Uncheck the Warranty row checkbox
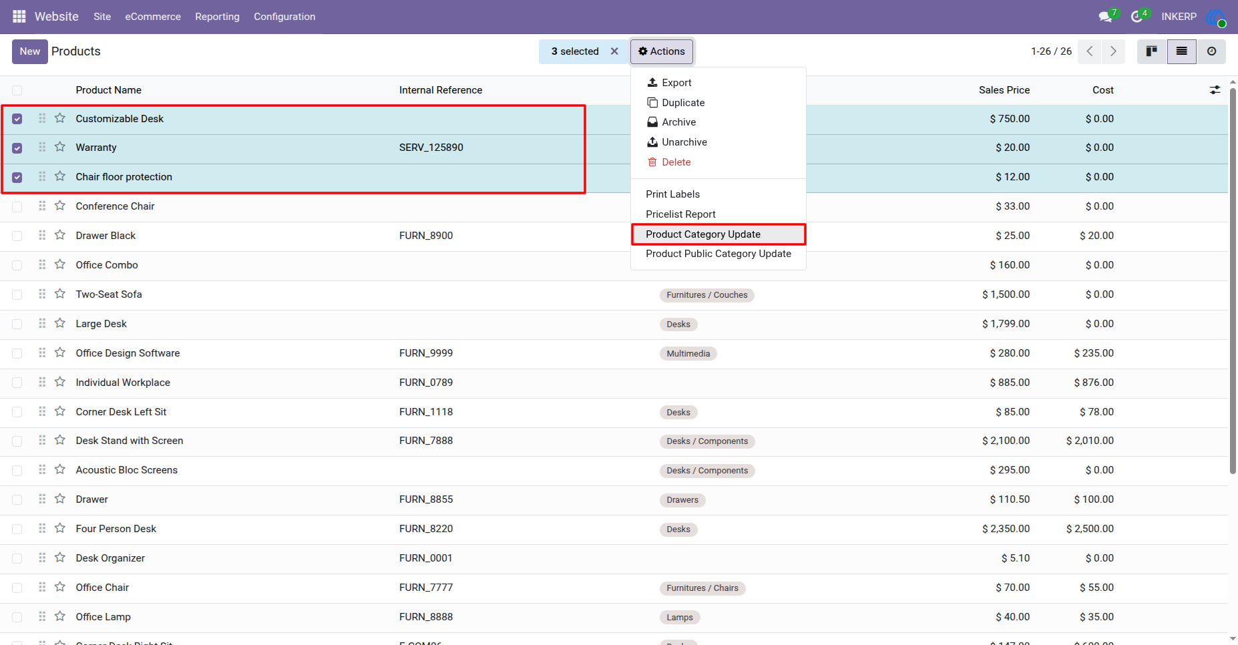 pyautogui.click(x=17, y=148)
